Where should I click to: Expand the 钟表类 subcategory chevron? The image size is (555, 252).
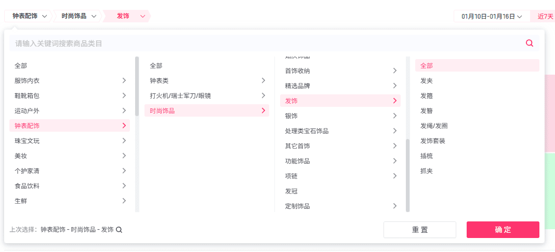(263, 80)
